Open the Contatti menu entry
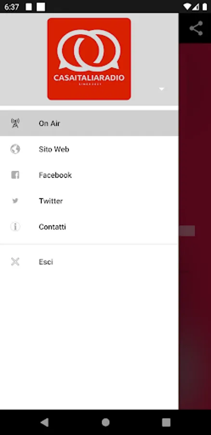This screenshot has width=211, height=435. (x=89, y=227)
